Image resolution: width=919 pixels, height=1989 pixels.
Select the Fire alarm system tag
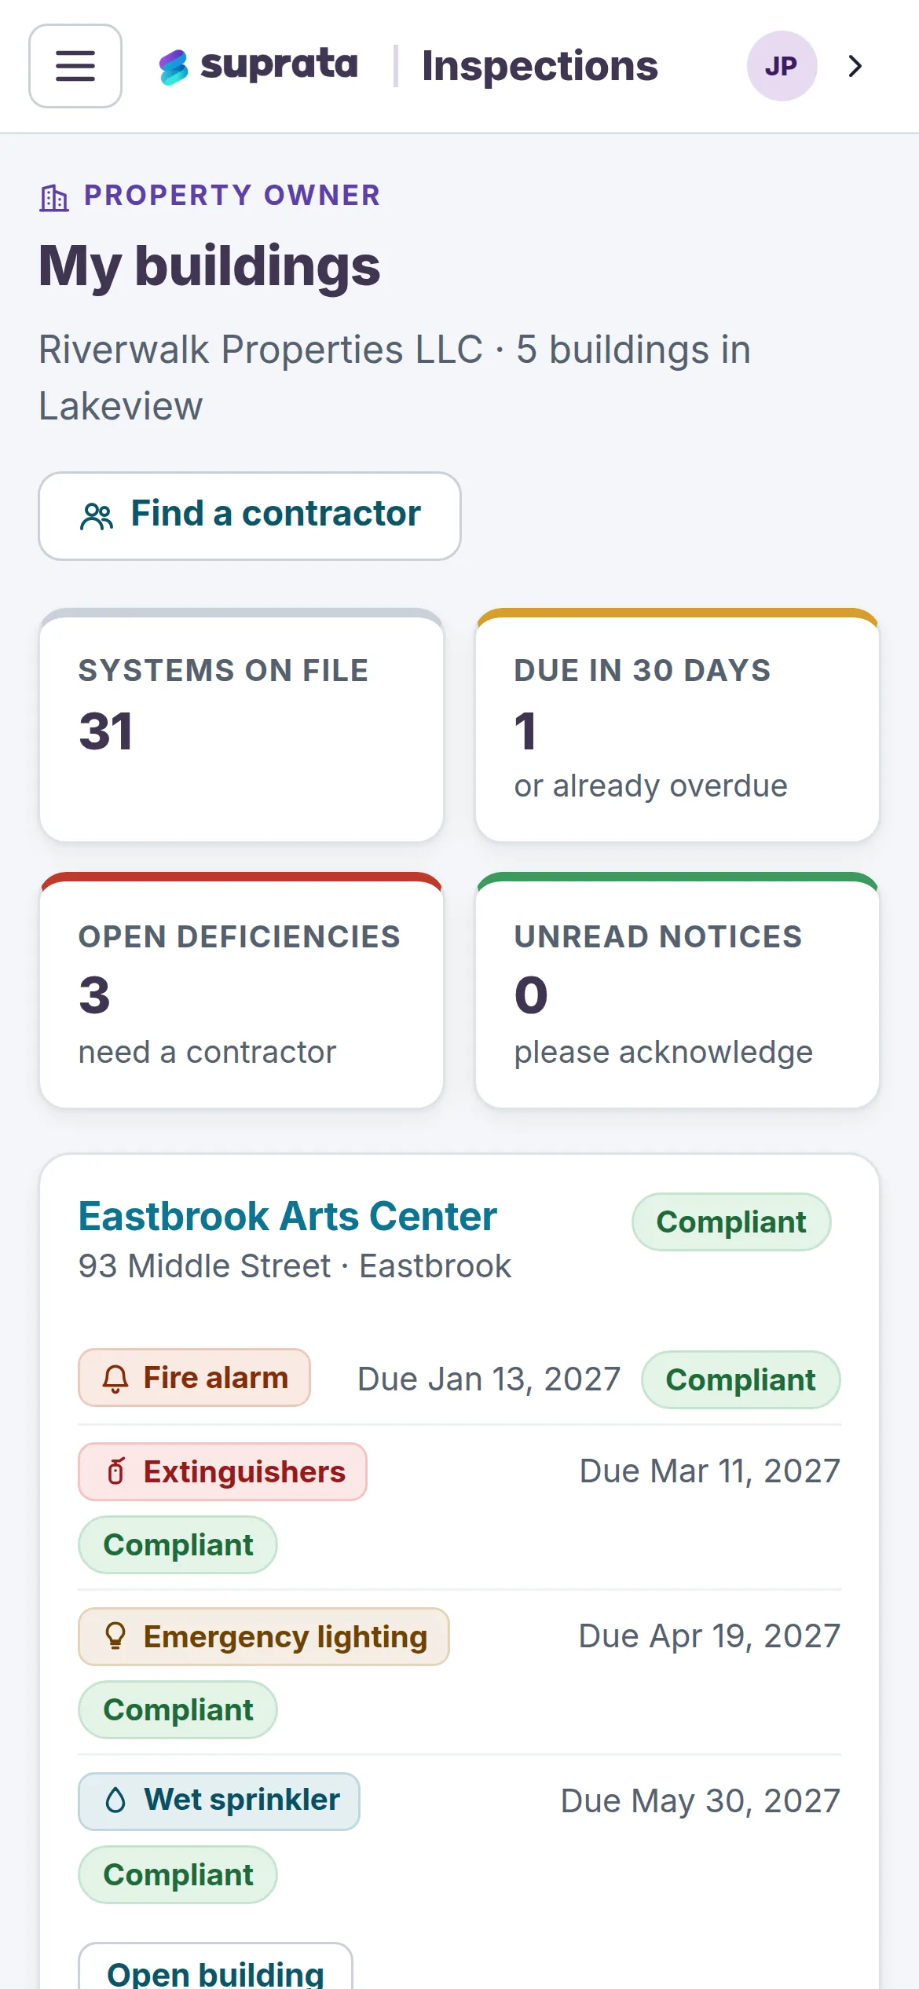coord(194,1378)
